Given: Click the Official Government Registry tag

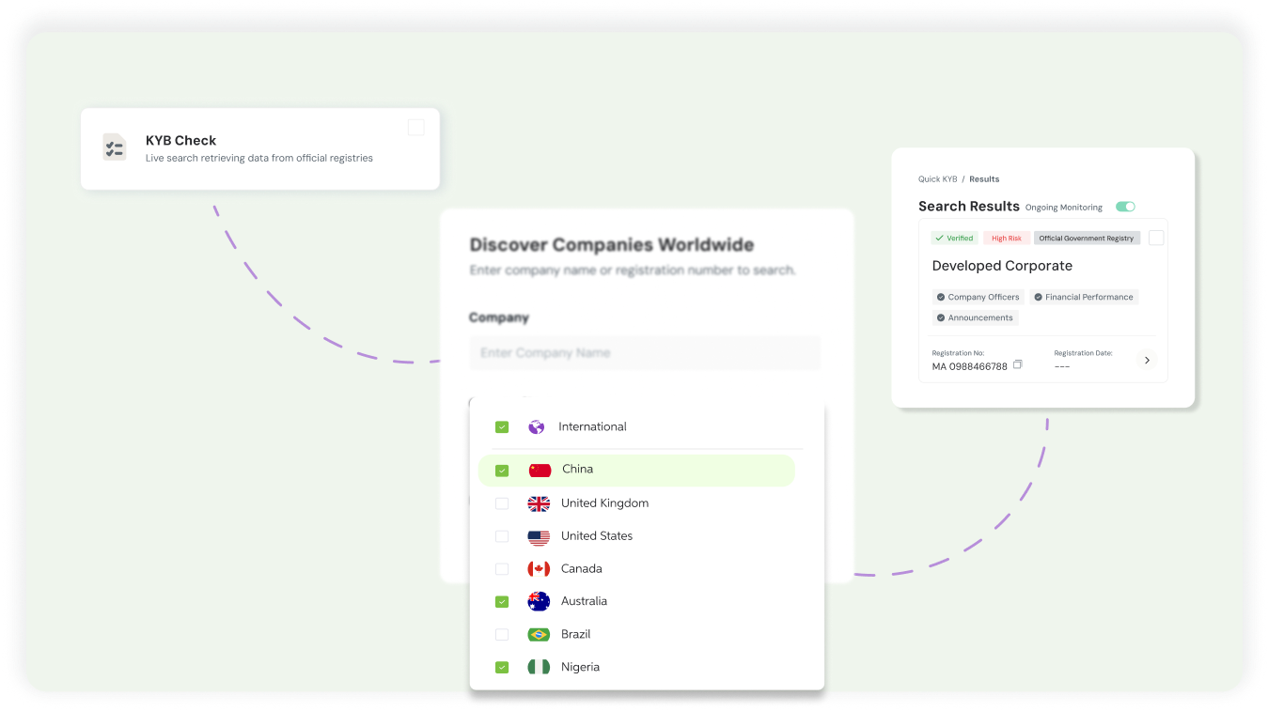Looking at the screenshot, I should click(x=1087, y=239).
